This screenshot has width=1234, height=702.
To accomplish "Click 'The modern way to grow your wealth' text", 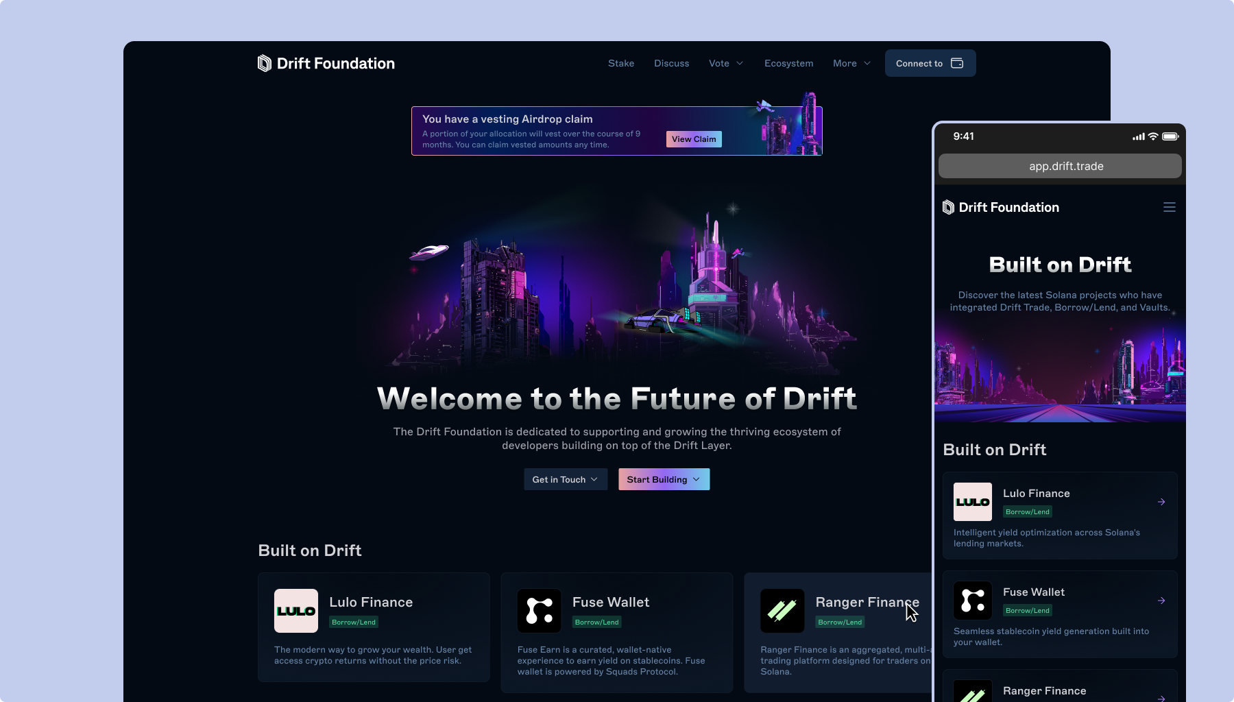I will 373,655.
